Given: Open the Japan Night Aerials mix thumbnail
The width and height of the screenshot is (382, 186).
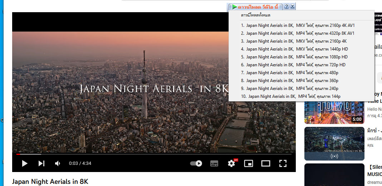Looking at the screenshot, I should coord(334,143).
